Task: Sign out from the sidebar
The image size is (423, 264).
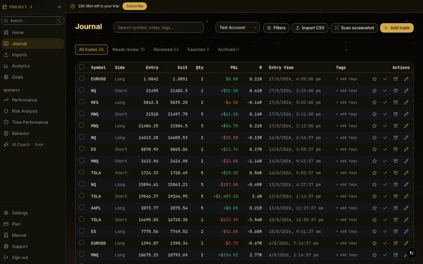Action: [33, 257]
